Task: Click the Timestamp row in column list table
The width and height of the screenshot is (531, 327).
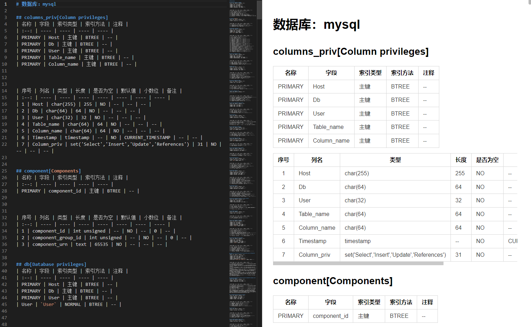Action: tap(312, 241)
